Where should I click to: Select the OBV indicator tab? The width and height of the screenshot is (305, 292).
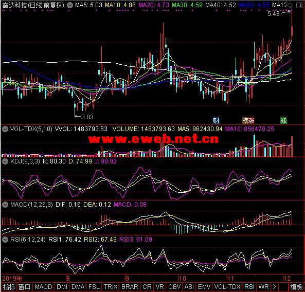(x=174, y=287)
